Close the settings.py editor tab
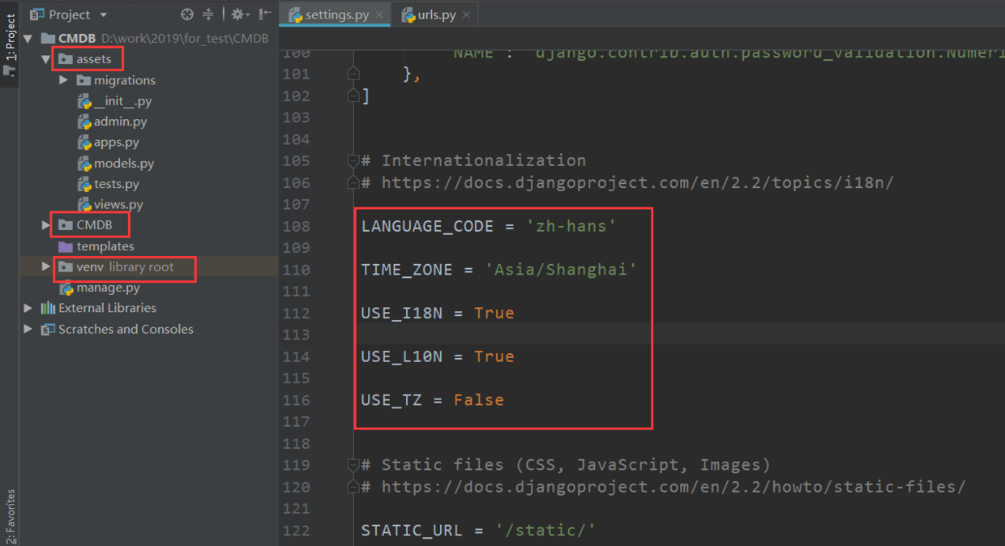The image size is (1005, 546). tap(379, 15)
